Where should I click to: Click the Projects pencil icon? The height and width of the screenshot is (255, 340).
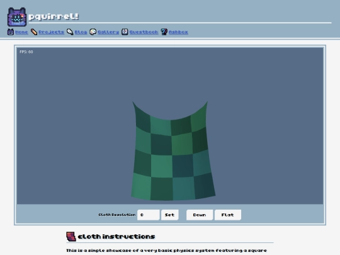pyautogui.click(x=34, y=32)
